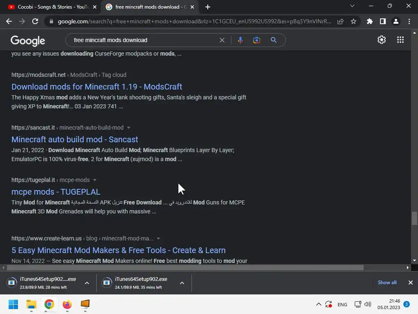The height and width of the screenshot is (314, 418).
Task: Bookmark this page with the star icon
Action: point(354,21)
